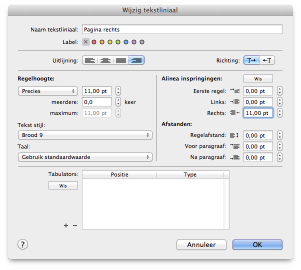Select right text alignment
Screen dimensions: 301x270
(136, 60)
